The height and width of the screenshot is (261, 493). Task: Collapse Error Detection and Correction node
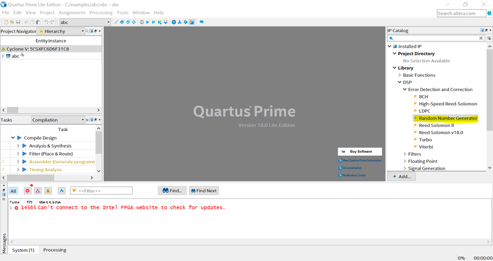click(405, 90)
